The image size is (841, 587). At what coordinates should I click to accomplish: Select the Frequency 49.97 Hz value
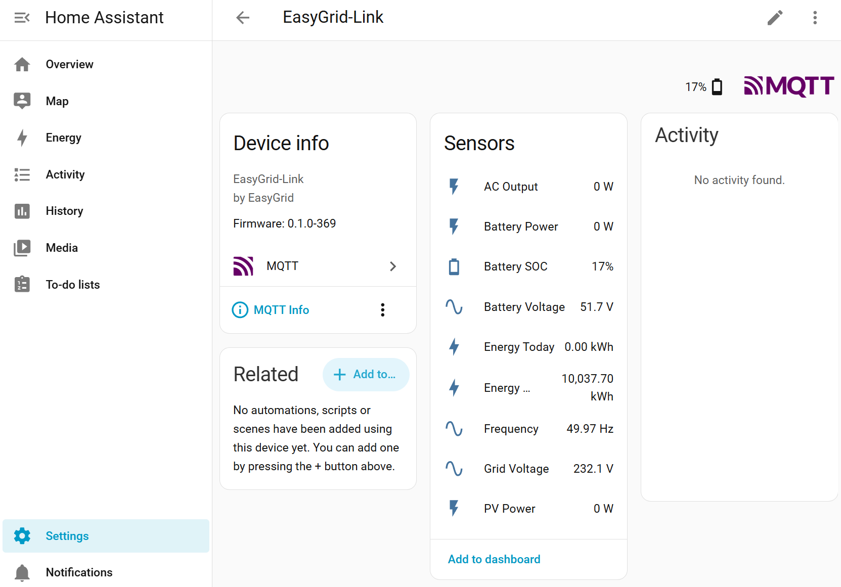pos(590,429)
